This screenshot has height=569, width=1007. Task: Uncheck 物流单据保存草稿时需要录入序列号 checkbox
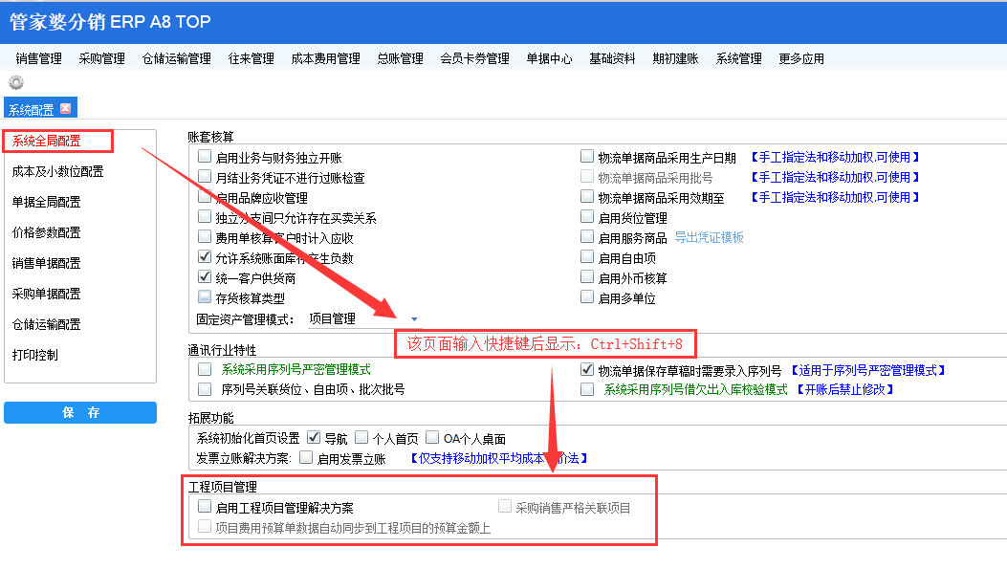pos(587,369)
